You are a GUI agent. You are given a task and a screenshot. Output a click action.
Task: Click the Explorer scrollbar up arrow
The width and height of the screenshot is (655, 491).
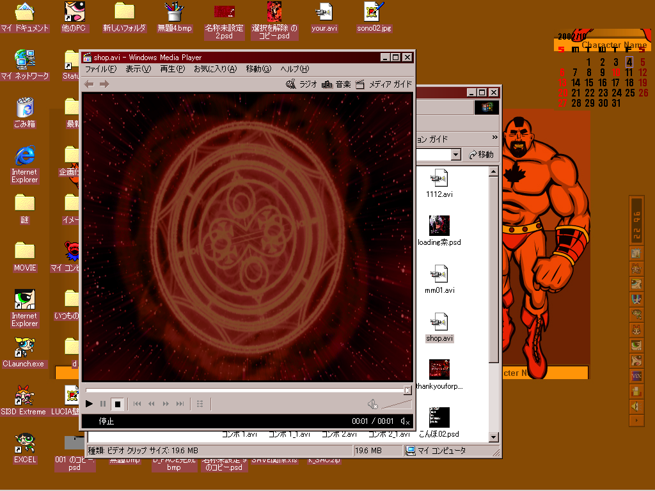click(493, 171)
